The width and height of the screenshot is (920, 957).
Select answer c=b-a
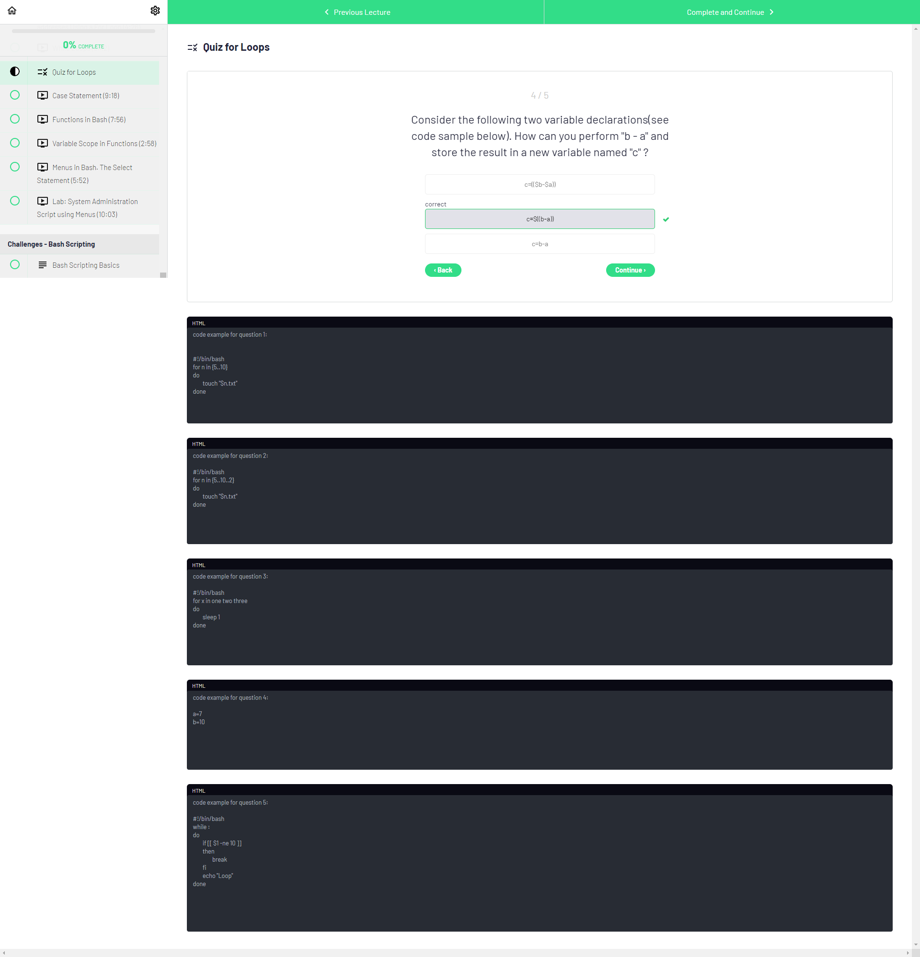point(540,244)
